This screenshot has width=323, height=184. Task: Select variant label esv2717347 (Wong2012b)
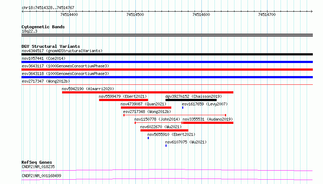[x=46, y=81]
